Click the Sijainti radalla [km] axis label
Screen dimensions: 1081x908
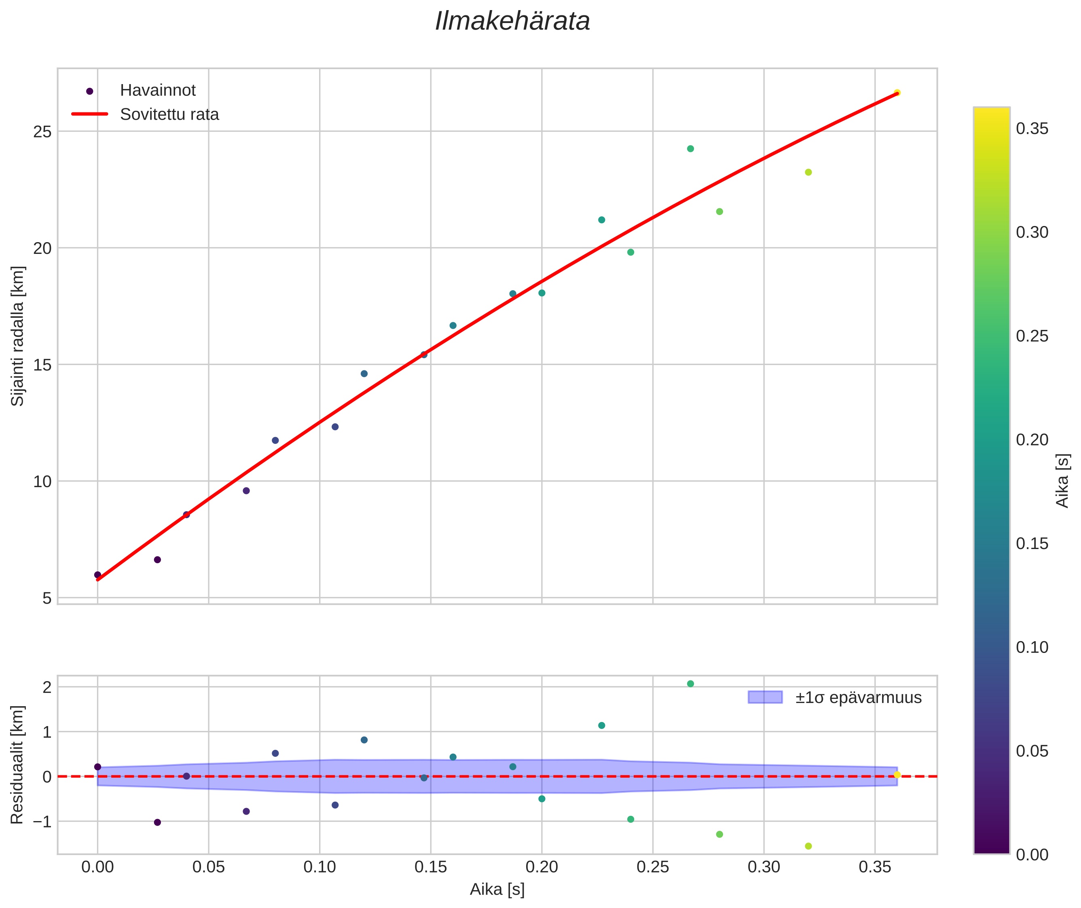18,336
